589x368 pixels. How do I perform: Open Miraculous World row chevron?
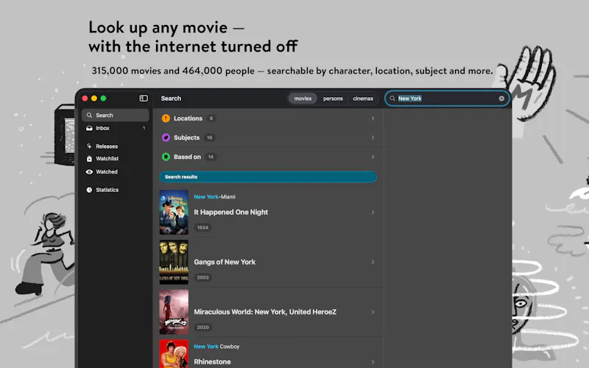(373, 312)
